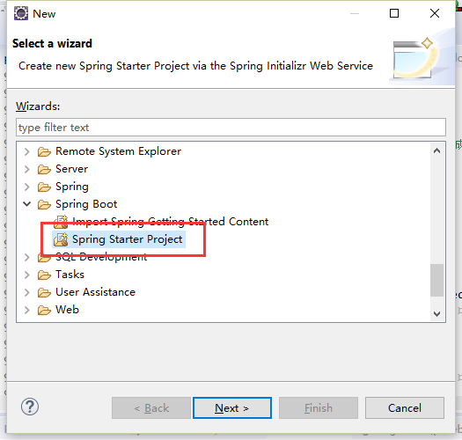Click the User Assistance folder icon
462x440 pixels.
click(x=44, y=293)
